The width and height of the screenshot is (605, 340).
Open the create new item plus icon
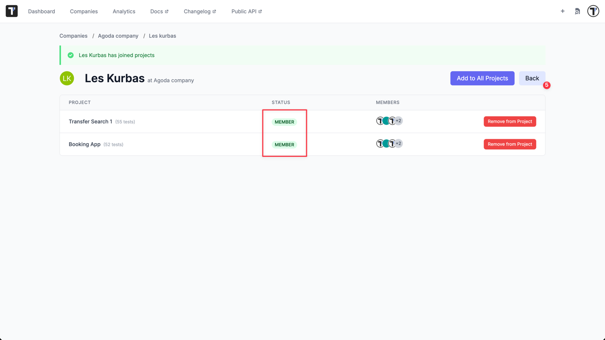(x=562, y=11)
